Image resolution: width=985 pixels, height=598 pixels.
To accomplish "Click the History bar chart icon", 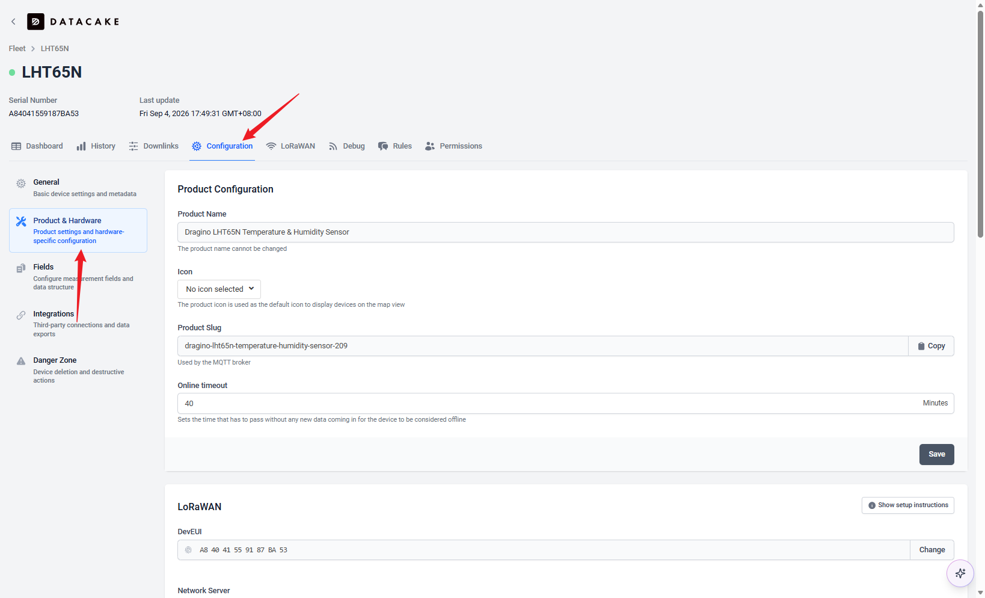I will pyautogui.click(x=81, y=146).
